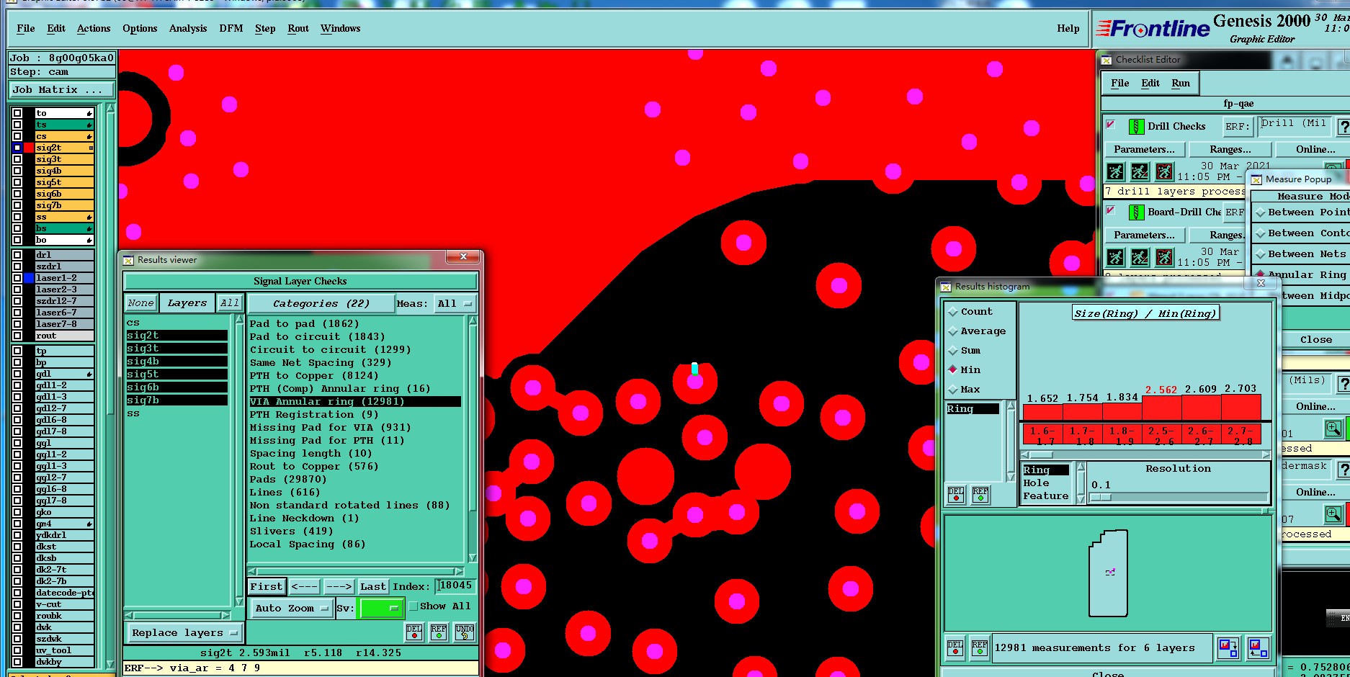Click histogram icon with up-left arrow
This screenshot has height=677, width=1350.
click(1259, 648)
